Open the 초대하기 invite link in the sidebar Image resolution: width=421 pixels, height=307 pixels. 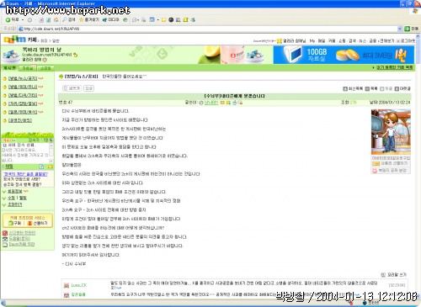click(x=15, y=204)
